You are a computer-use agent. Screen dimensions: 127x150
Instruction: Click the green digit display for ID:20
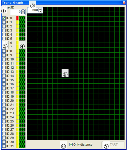pos(22,101)
